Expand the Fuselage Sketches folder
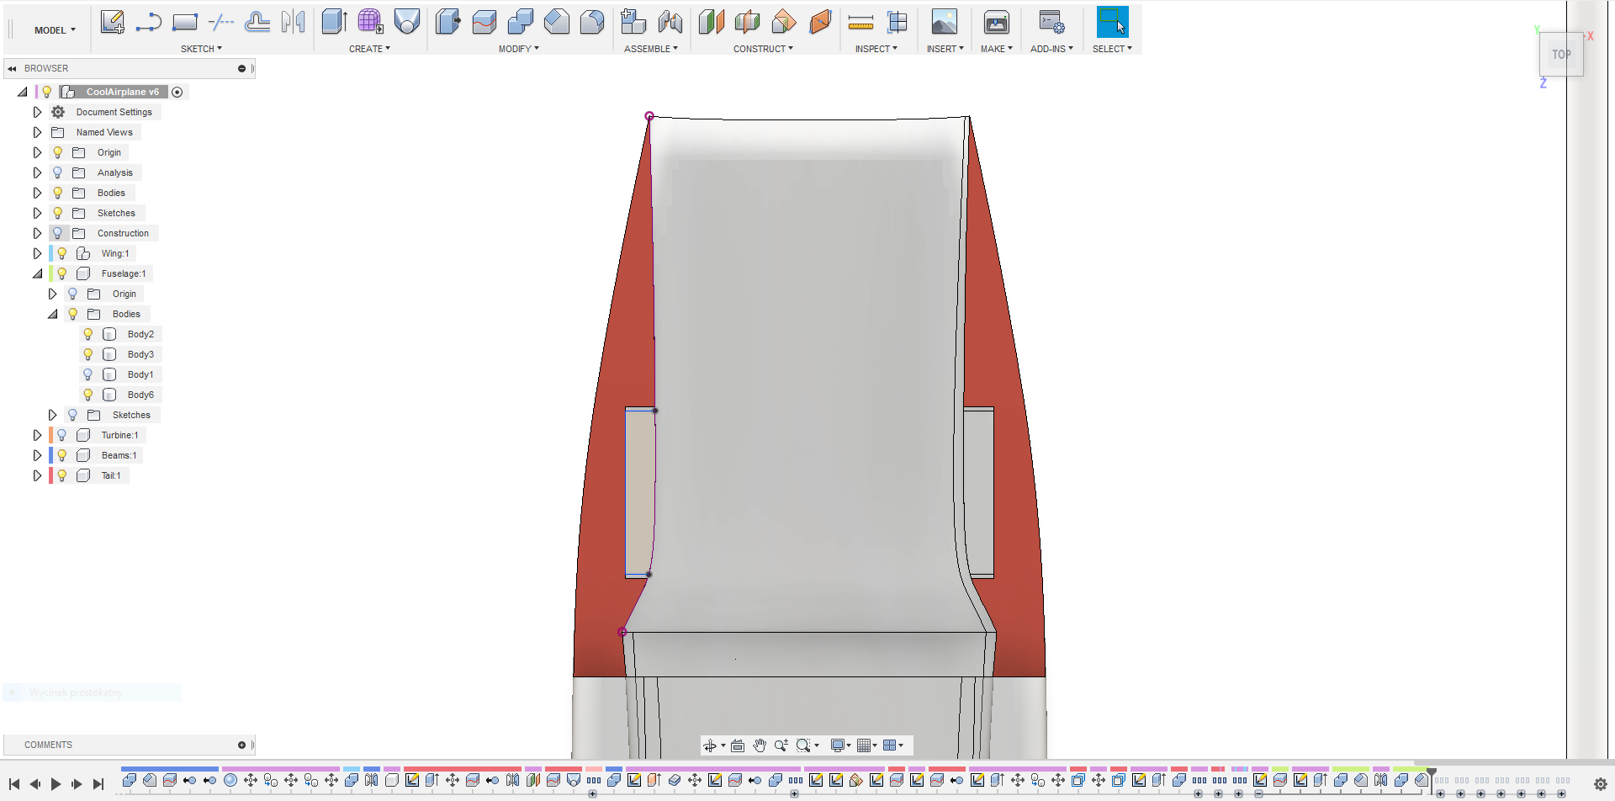This screenshot has height=801, width=1615. pos(52,415)
